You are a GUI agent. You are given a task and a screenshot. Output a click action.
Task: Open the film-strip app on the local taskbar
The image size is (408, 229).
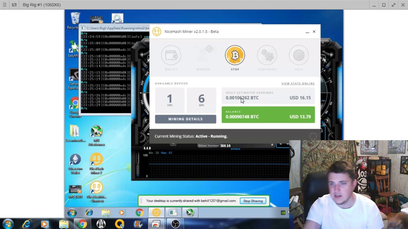138,224
